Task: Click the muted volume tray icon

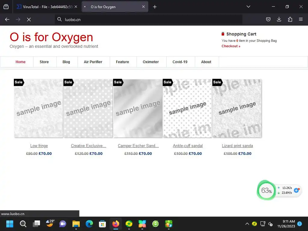Action: tap(270, 224)
